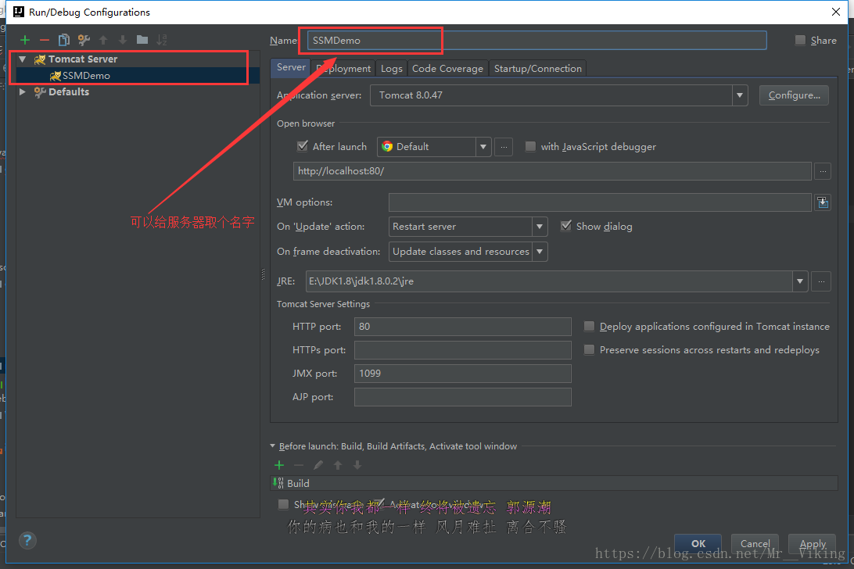Viewport: 854px width, 569px height.
Task: Enable Deploy applications configured in Tomcat instance
Action: click(x=589, y=326)
